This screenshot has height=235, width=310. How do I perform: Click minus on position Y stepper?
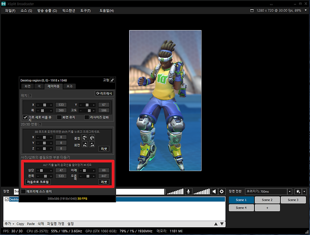(81, 105)
